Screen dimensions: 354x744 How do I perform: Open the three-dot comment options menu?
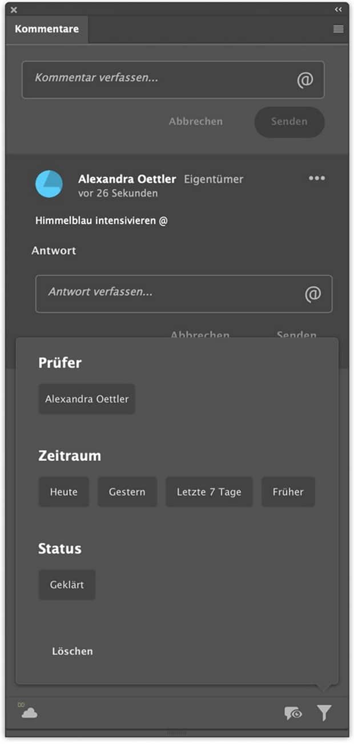(x=317, y=178)
